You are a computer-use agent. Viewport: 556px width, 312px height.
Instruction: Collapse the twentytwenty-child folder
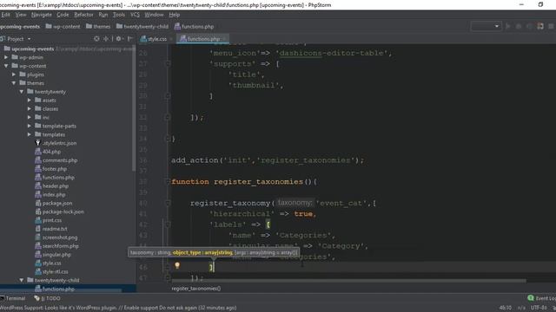coord(22,280)
